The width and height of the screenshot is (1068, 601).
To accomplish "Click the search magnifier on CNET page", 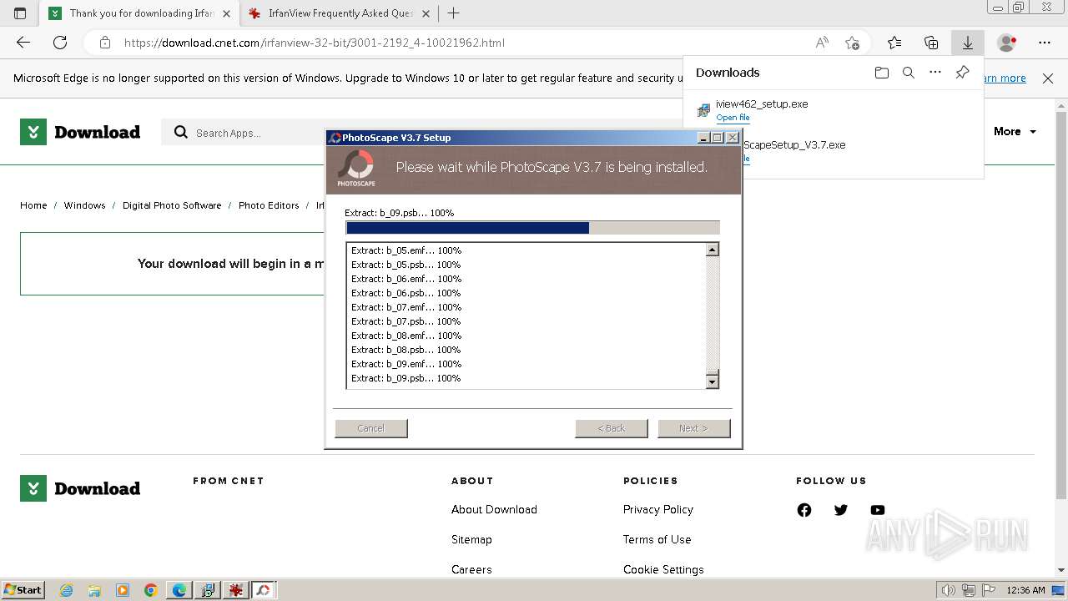I will [x=181, y=132].
